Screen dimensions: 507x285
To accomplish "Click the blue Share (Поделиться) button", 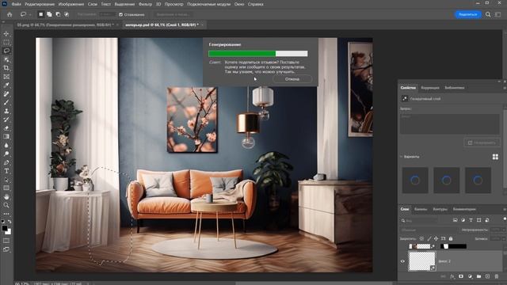I will point(467,14).
